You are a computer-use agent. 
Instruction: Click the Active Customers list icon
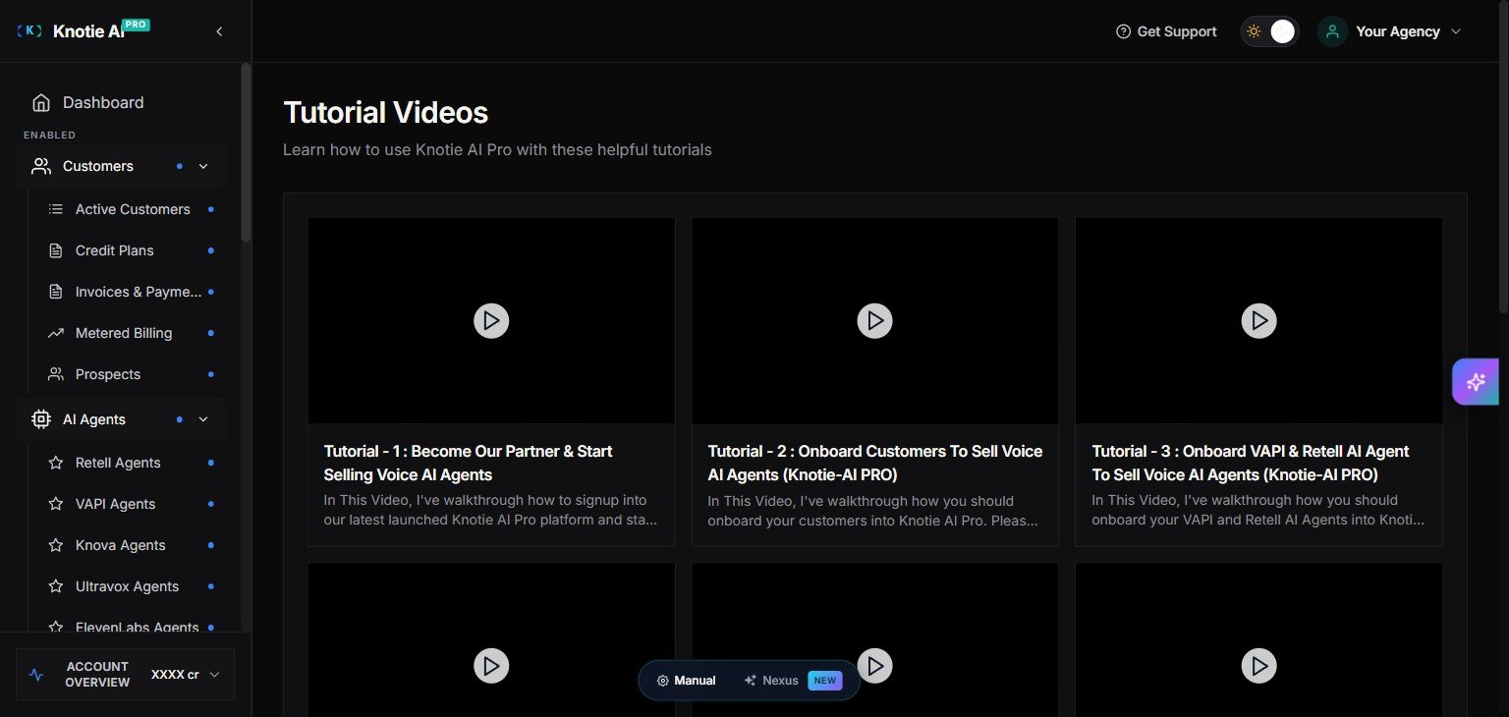pyautogui.click(x=56, y=209)
